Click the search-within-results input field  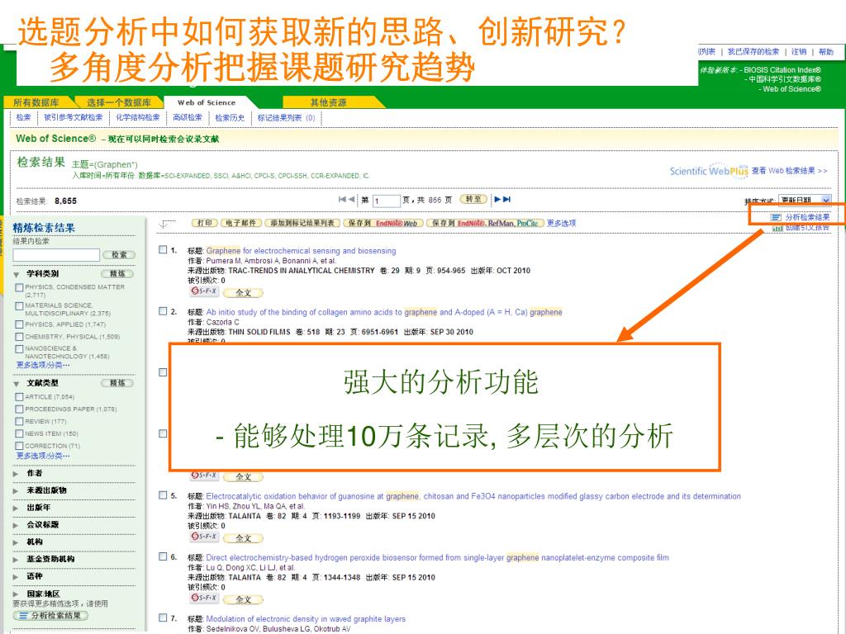point(56,254)
